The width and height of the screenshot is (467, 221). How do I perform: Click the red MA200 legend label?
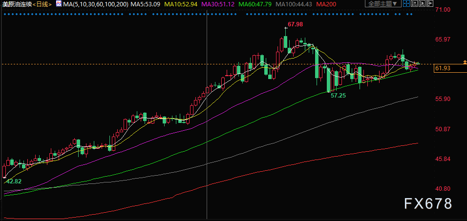(x=326, y=4)
